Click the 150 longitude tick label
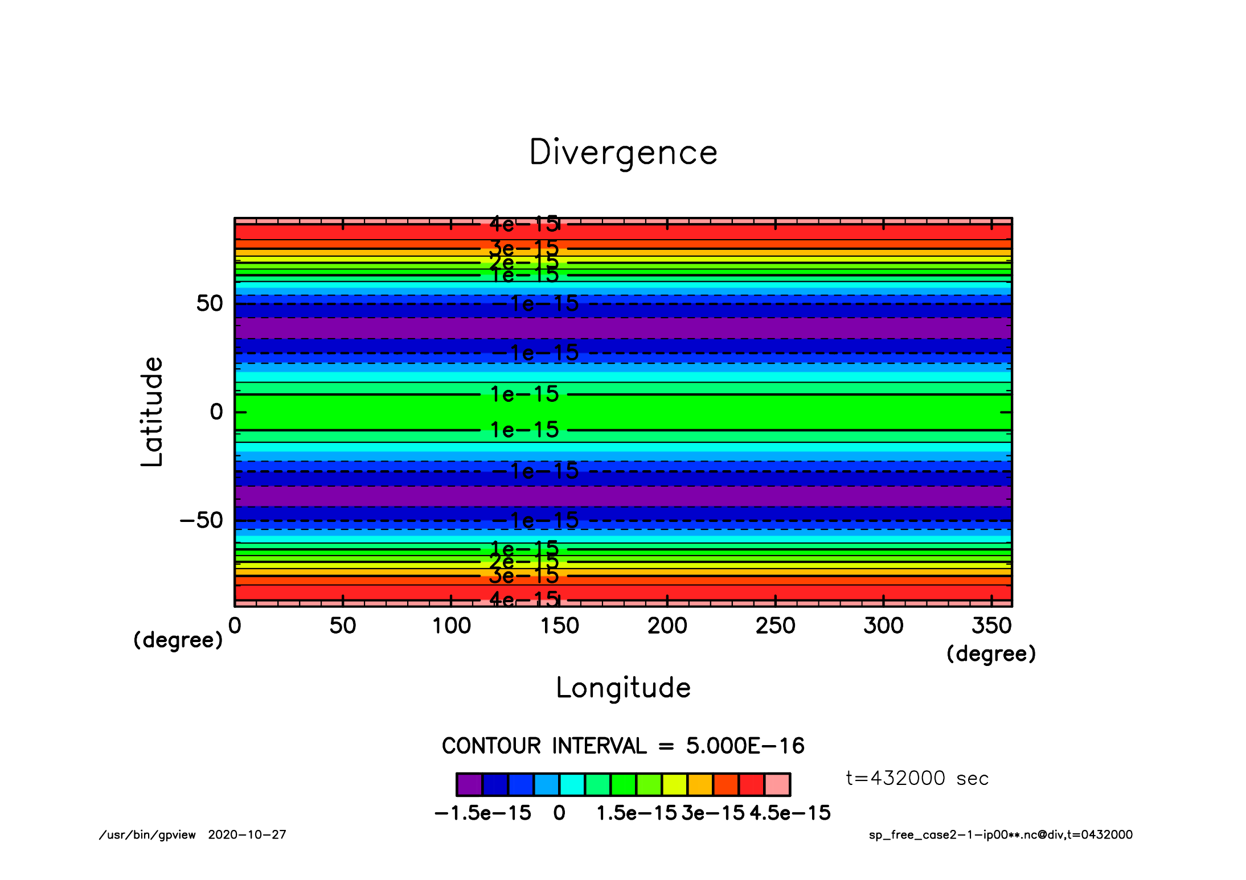The image size is (1246, 880). click(x=559, y=626)
